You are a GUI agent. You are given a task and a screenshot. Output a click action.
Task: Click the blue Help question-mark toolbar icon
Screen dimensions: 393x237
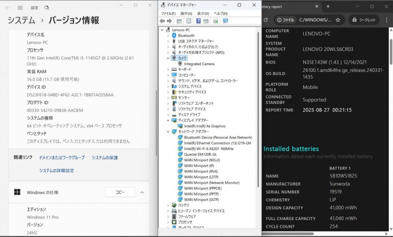point(198,21)
